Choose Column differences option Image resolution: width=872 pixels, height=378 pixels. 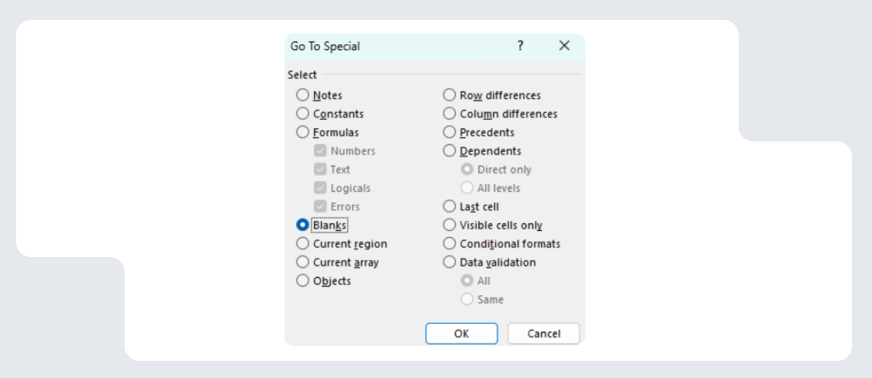click(x=450, y=114)
